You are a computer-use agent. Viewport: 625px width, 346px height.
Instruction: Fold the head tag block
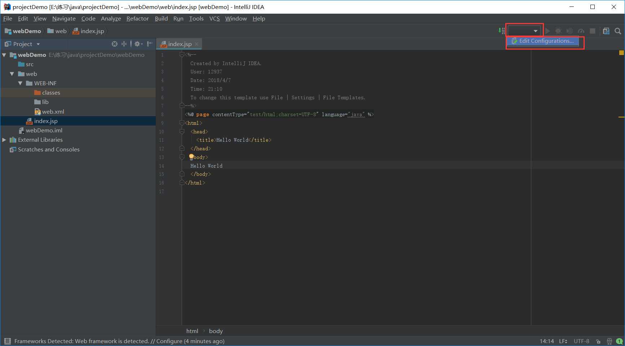(x=182, y=132)
